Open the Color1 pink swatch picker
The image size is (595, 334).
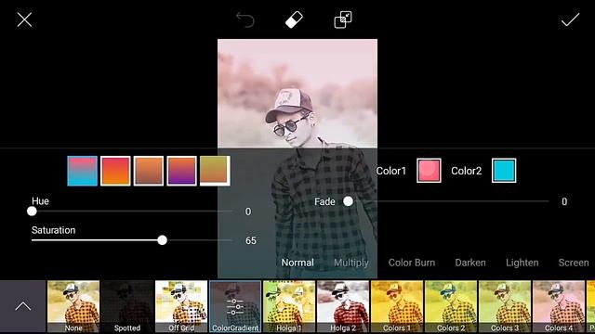pyautogui.click(x=429, y=171)
